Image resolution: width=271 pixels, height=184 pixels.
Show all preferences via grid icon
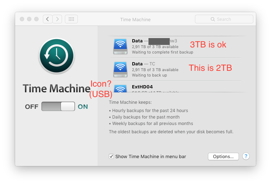(x=71, y=19)
